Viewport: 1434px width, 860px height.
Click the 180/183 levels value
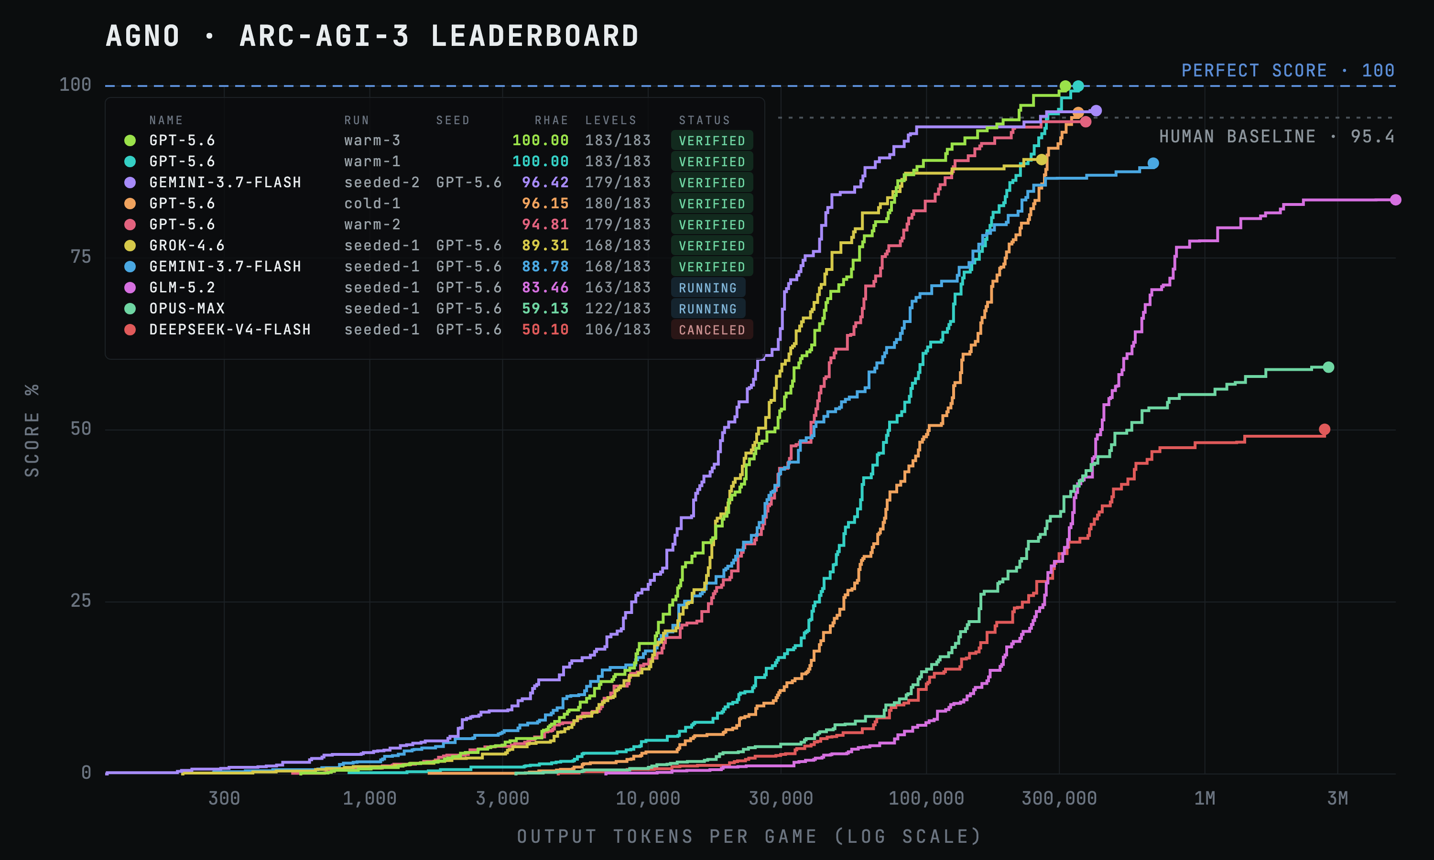(618, 204)
